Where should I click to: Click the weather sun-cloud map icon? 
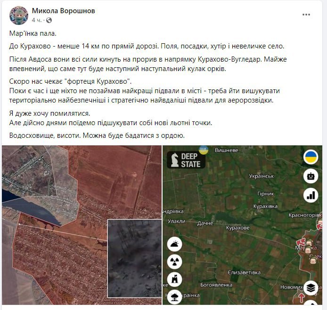[x=174, y=244]
